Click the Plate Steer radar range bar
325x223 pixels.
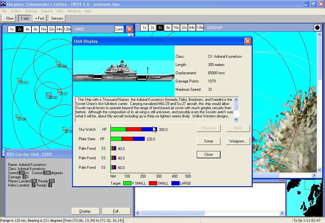[128, 139]
